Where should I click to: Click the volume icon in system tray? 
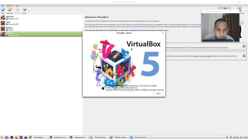pyautogui.click(x=238, y=137)
